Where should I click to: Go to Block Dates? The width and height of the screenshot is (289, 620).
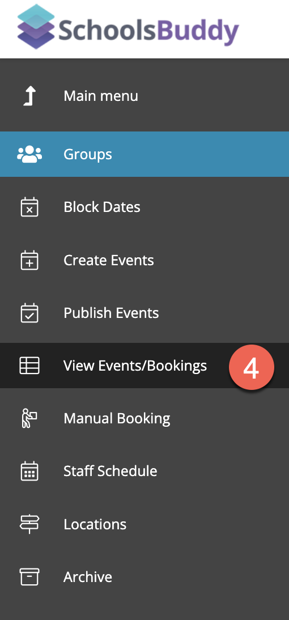click(144, 207)
